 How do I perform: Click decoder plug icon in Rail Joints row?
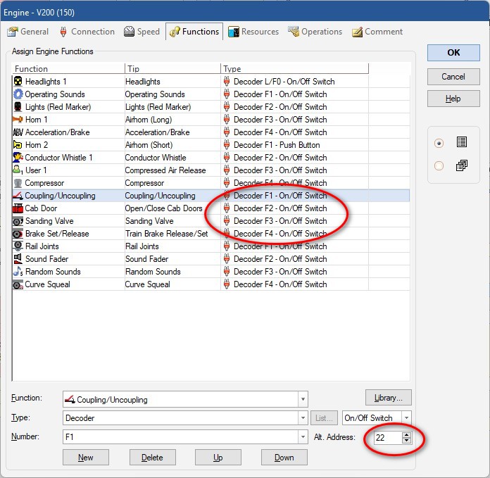pyautogui.click(x=227, y=246)
